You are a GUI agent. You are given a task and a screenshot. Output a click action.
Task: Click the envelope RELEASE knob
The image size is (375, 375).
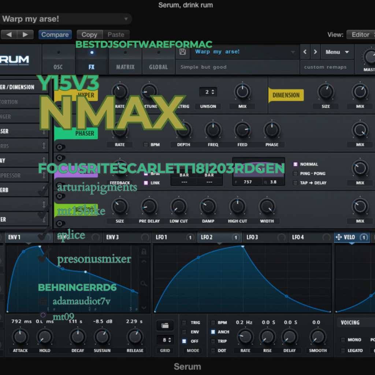(x=135, y=337)
